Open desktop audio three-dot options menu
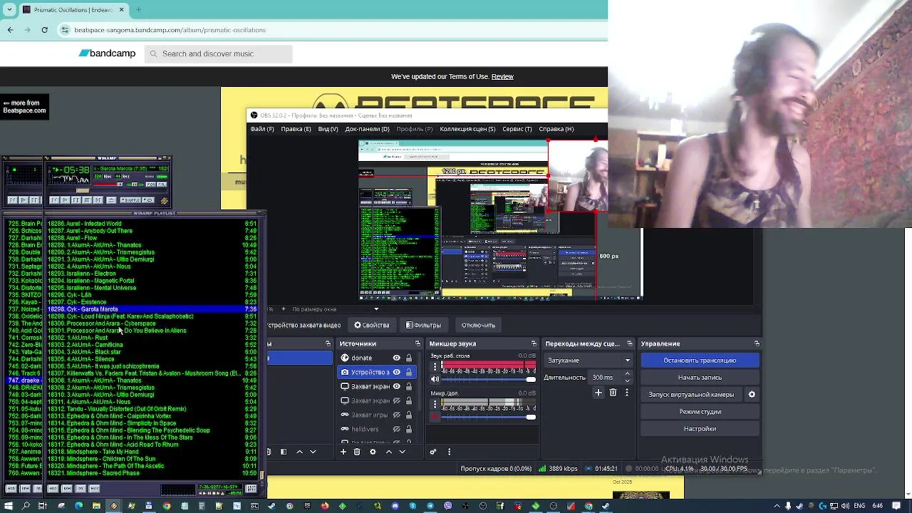This screenshot has width=912, height=513. pos(435,365)
